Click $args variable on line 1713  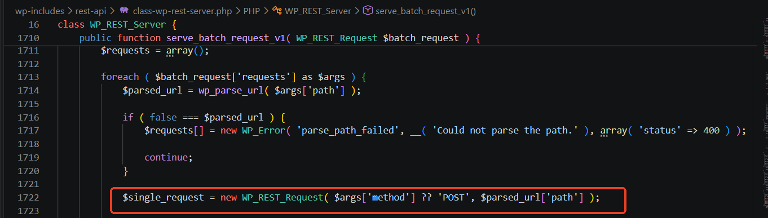[331, 77]
